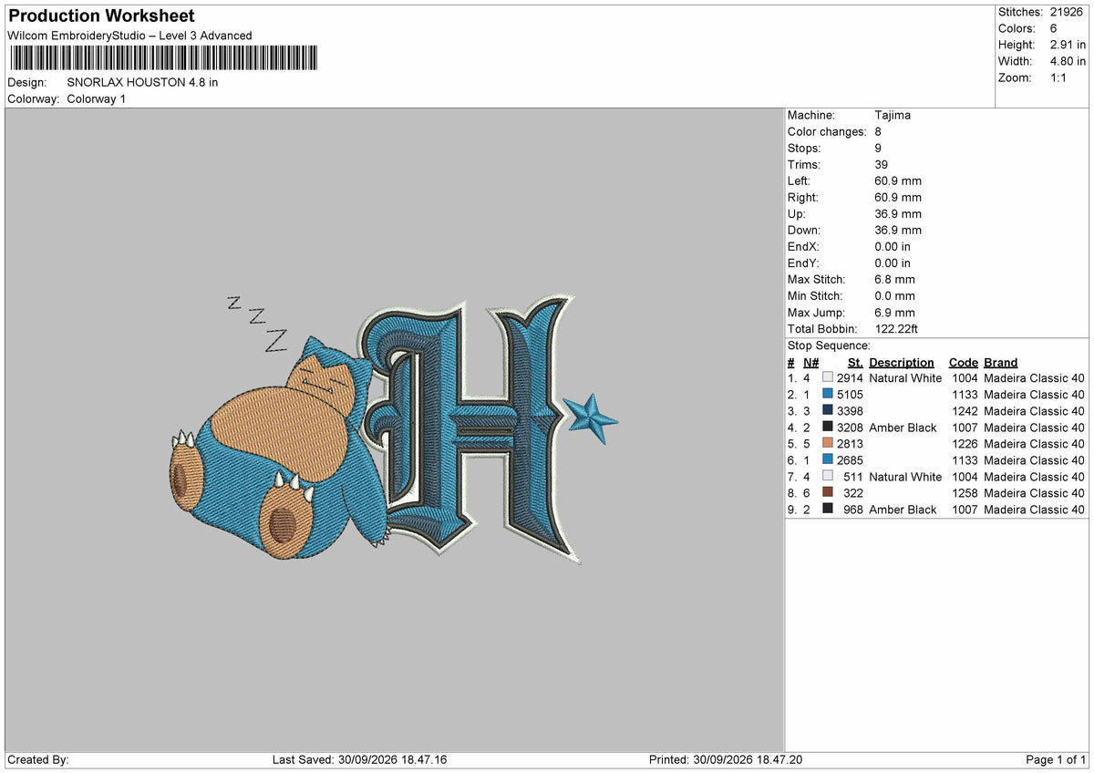Click the Width value 4.80 in

(1068, 61)
